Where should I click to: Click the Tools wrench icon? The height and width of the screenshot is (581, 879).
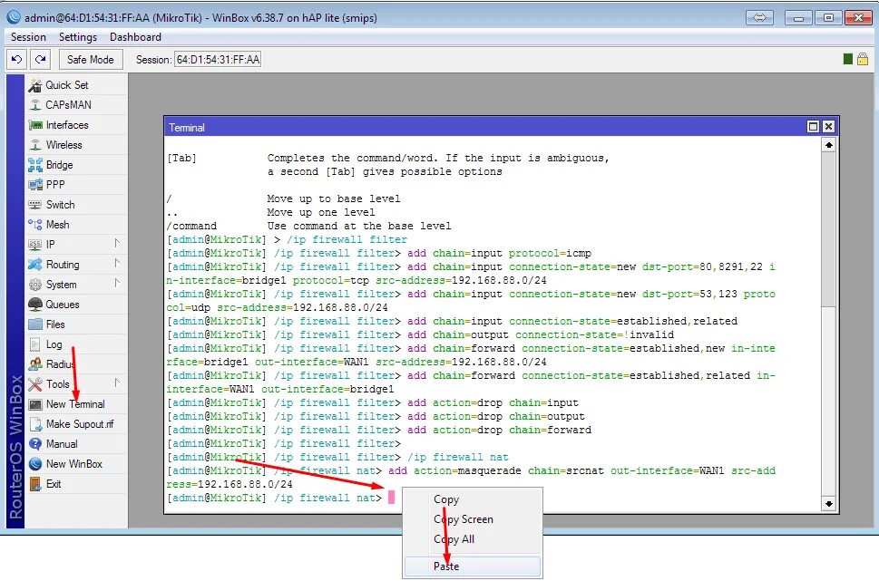pos(35,384)
